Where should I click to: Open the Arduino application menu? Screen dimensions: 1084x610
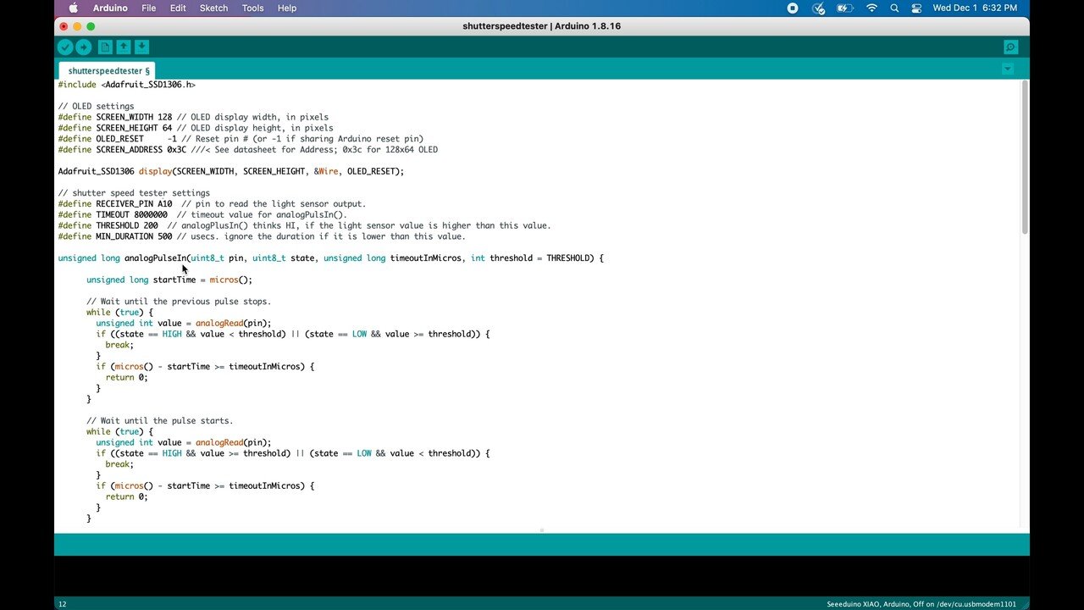pyautogui.click(x=110, y=8)
